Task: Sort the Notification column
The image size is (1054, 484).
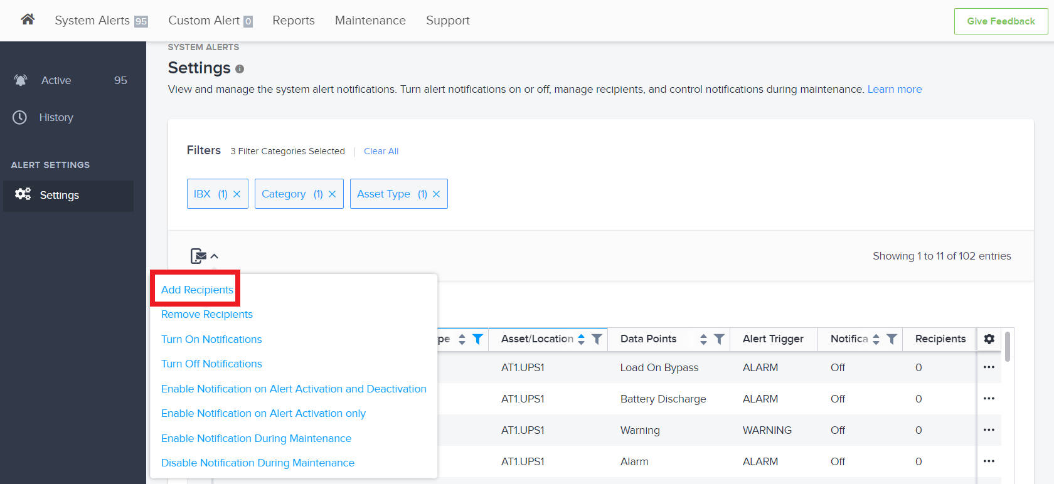Action: tap(876, 339)
